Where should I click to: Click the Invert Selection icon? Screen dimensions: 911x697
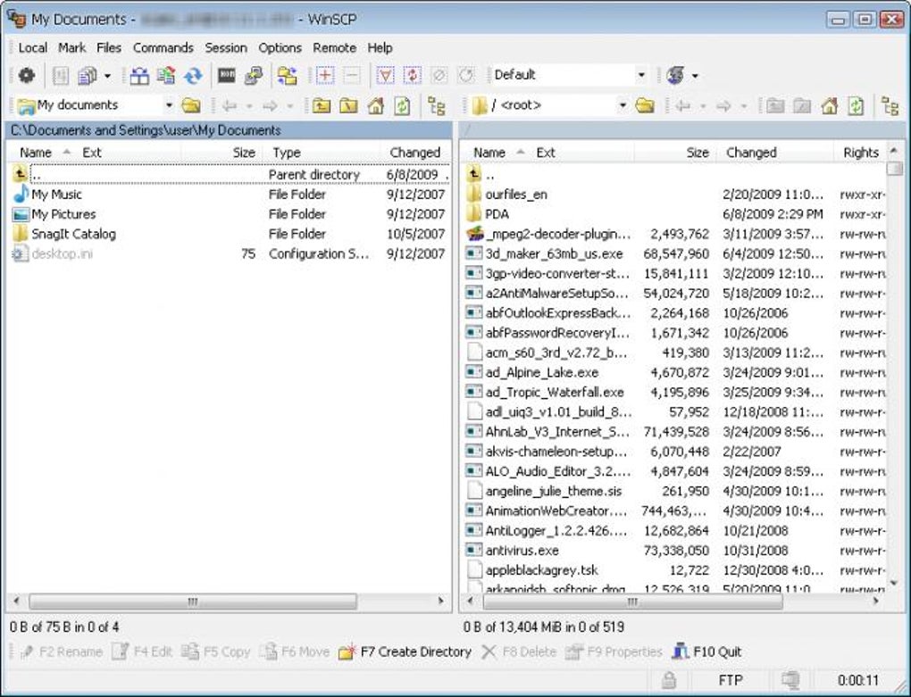[x=412, y=76]
